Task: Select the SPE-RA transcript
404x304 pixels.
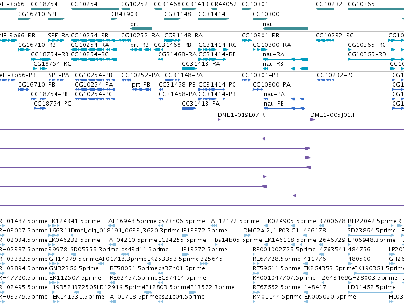Action: coord(56,40)
